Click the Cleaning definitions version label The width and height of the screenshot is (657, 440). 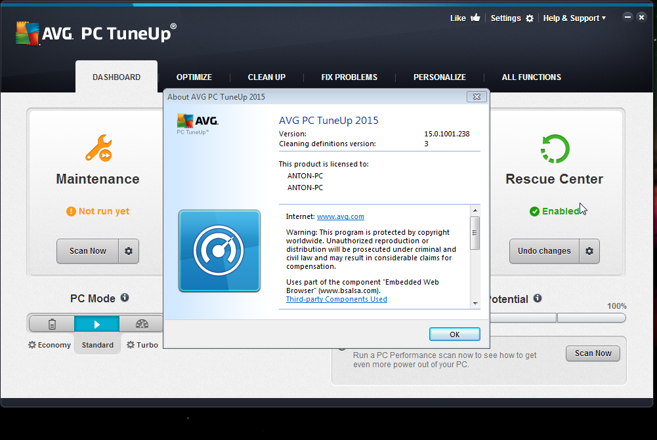coord(328,144)
